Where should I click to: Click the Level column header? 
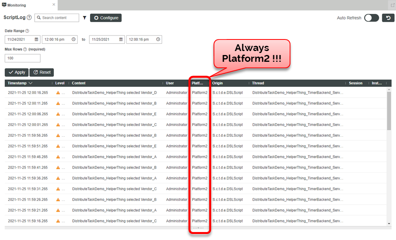[x=60, y=83]
